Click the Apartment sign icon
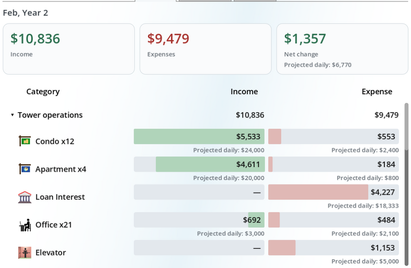 [25, 169]
